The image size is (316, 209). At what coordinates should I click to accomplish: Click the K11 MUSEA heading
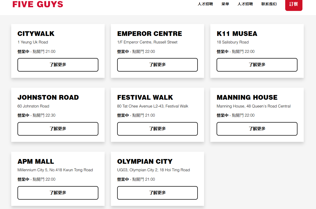click(x=237, y=34)
